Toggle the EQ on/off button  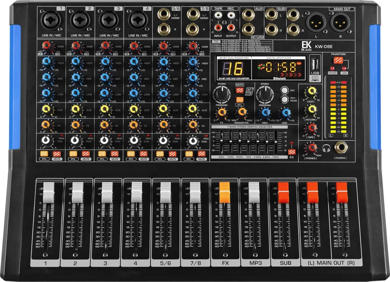(292, 152)
